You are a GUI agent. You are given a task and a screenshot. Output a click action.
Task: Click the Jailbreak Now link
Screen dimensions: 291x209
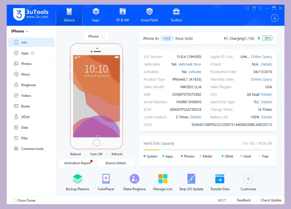pyautogui.click(x=190, y=64)
